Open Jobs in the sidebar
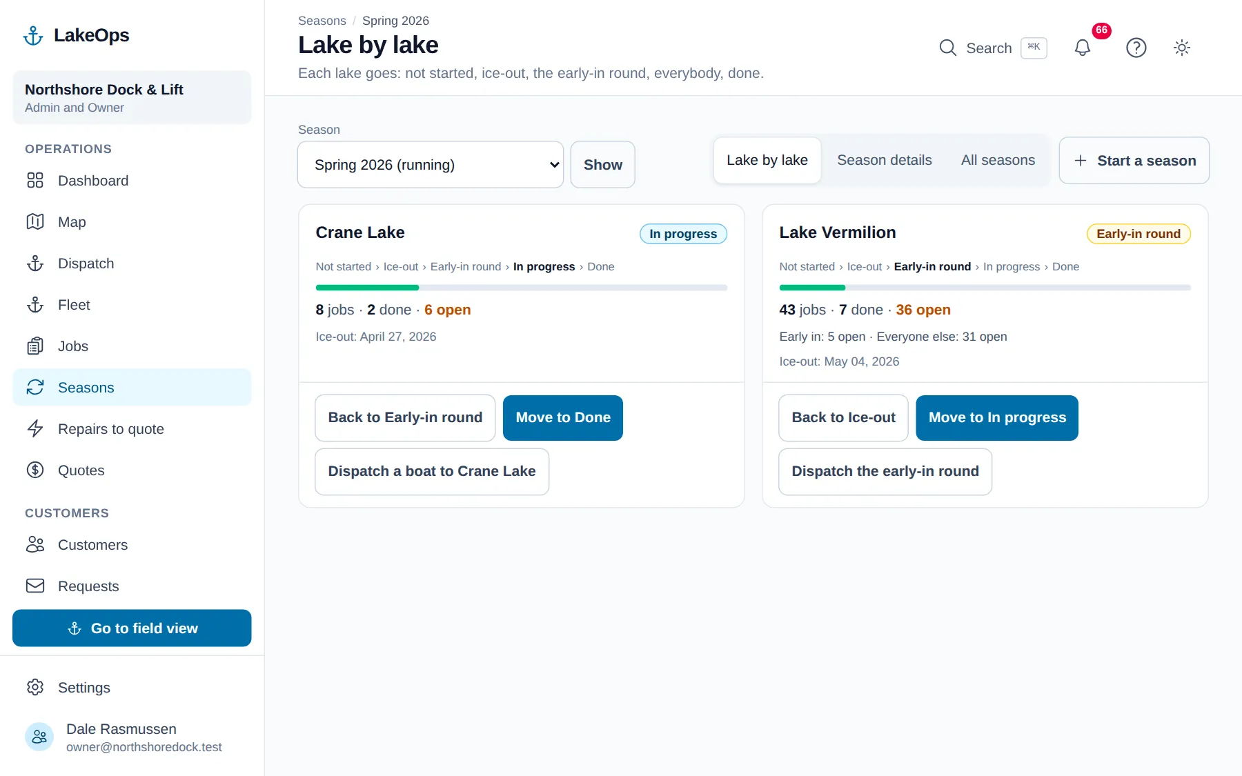 click(132, 346)
